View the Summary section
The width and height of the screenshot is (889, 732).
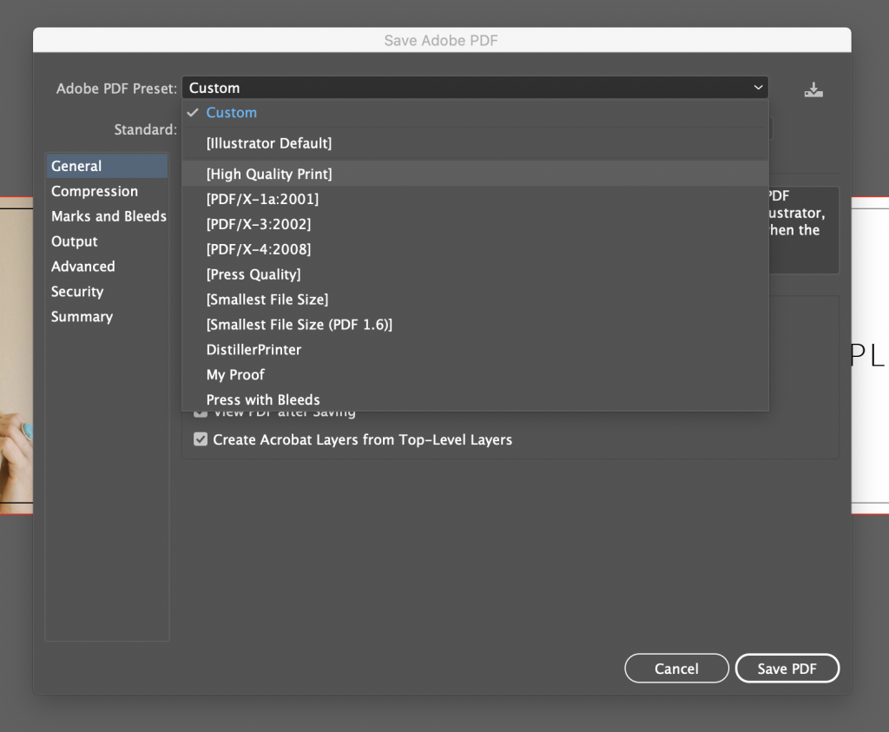tap(107, 316)
